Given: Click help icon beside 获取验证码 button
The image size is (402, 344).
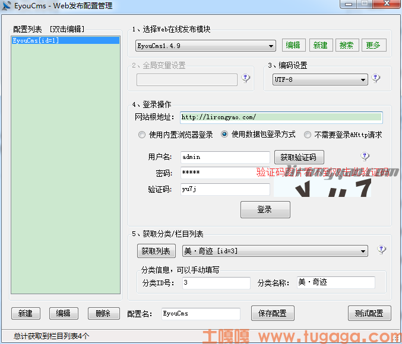Looking at the screenshot, I should click(365, 156).
